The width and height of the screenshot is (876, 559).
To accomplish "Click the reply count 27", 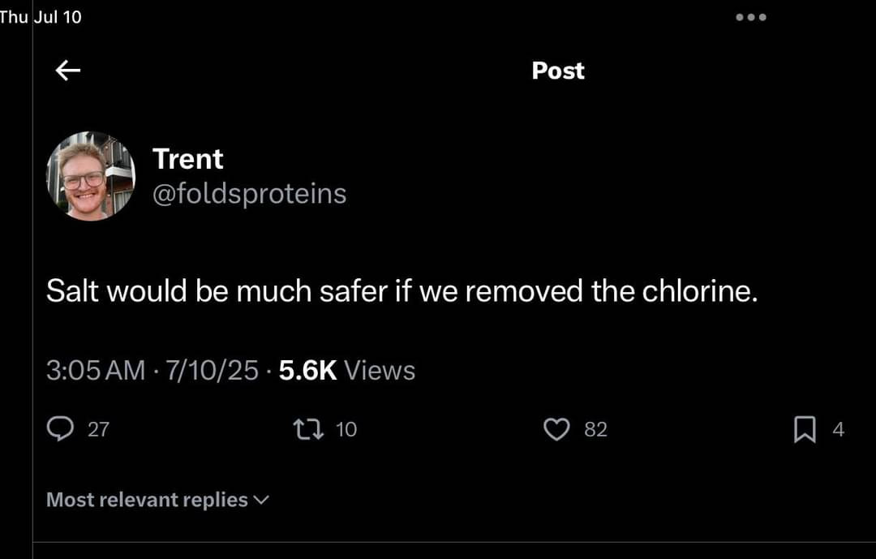I will coord(98,430).
